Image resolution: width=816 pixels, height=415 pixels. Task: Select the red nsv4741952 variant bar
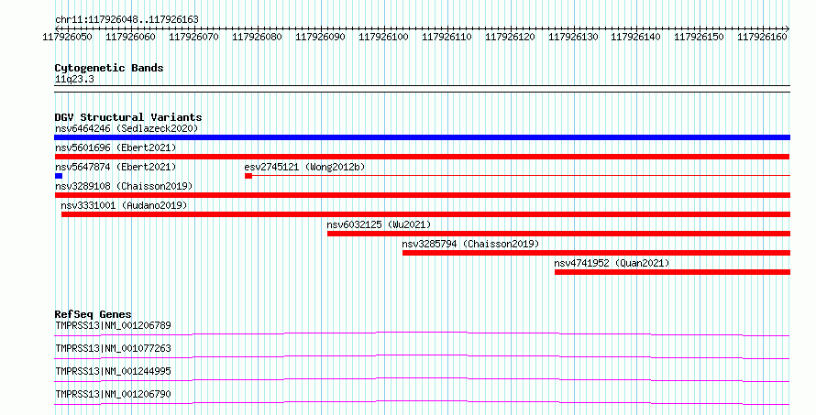(672, 272)
